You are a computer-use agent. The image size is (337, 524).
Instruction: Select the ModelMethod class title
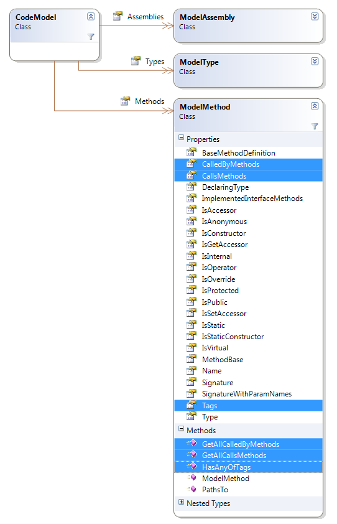click(x=205, y=107)
